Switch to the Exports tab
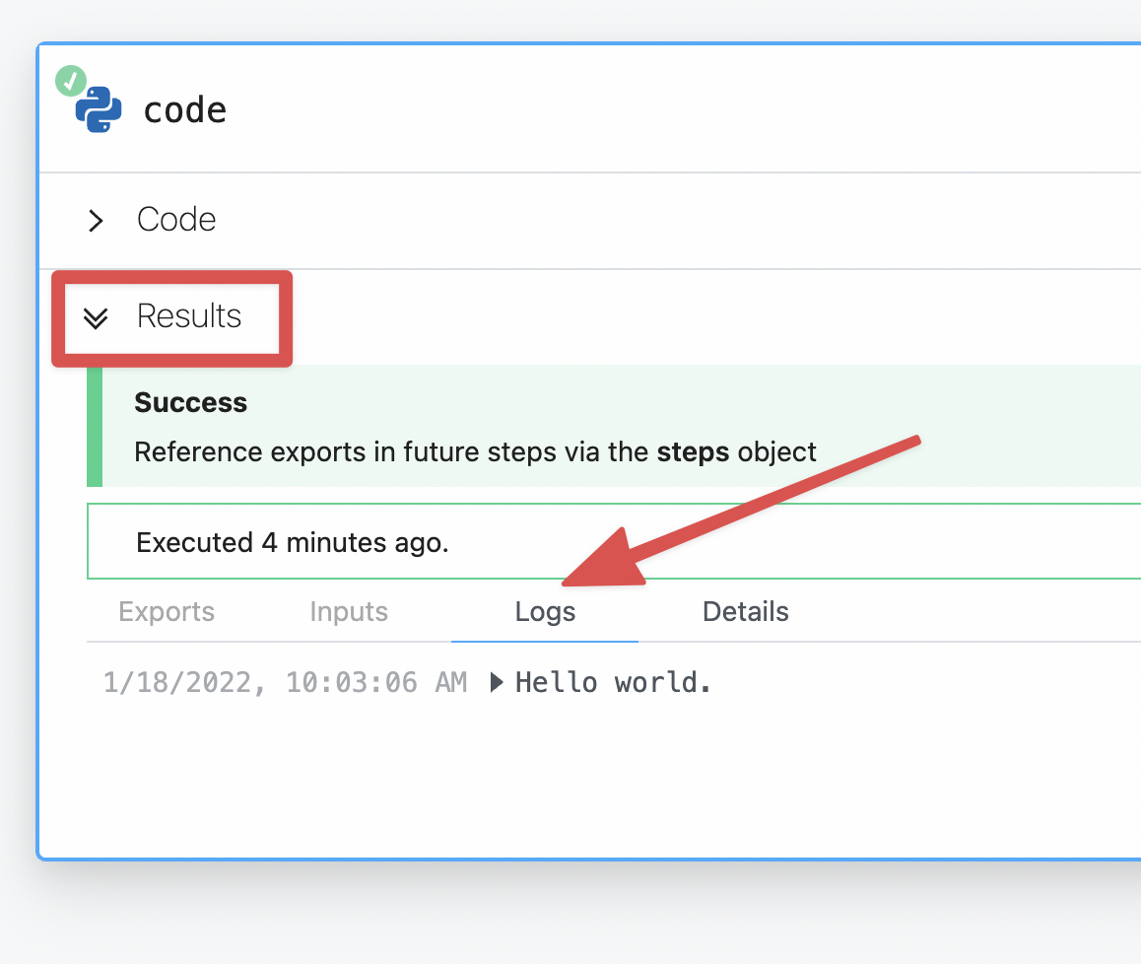Viewport: 1141px width, 964px height. point(167,611)
